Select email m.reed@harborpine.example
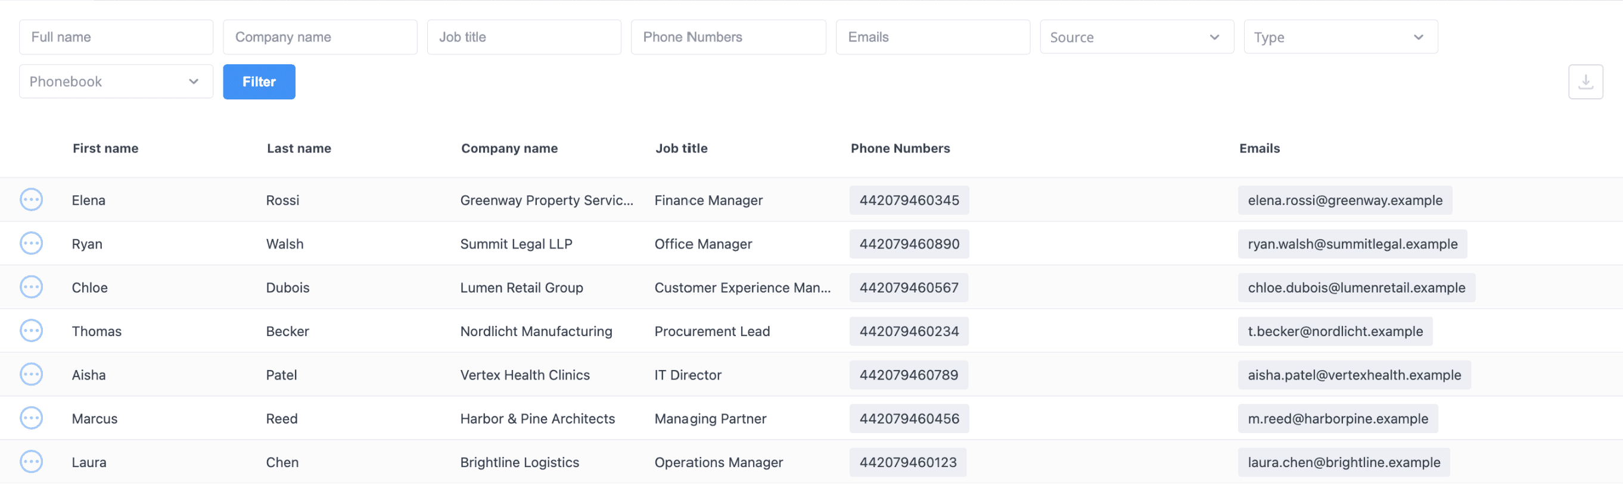The height and width of the screenshot is (492, 1623). pos(1338,419)
